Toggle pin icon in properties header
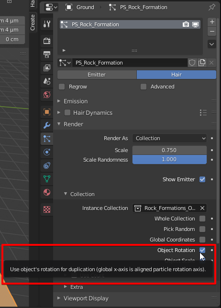Image resolution: width=221 pixels, height=308 pixels. (x=212, y=7)
